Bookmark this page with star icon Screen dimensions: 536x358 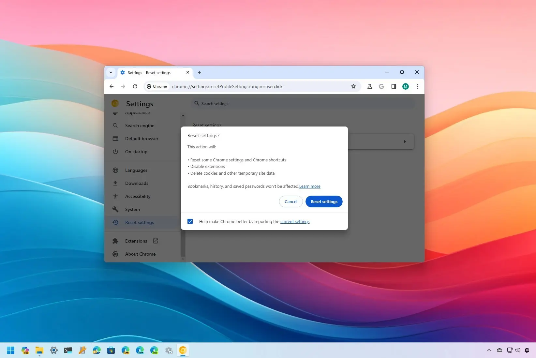(x=353, y=86)
